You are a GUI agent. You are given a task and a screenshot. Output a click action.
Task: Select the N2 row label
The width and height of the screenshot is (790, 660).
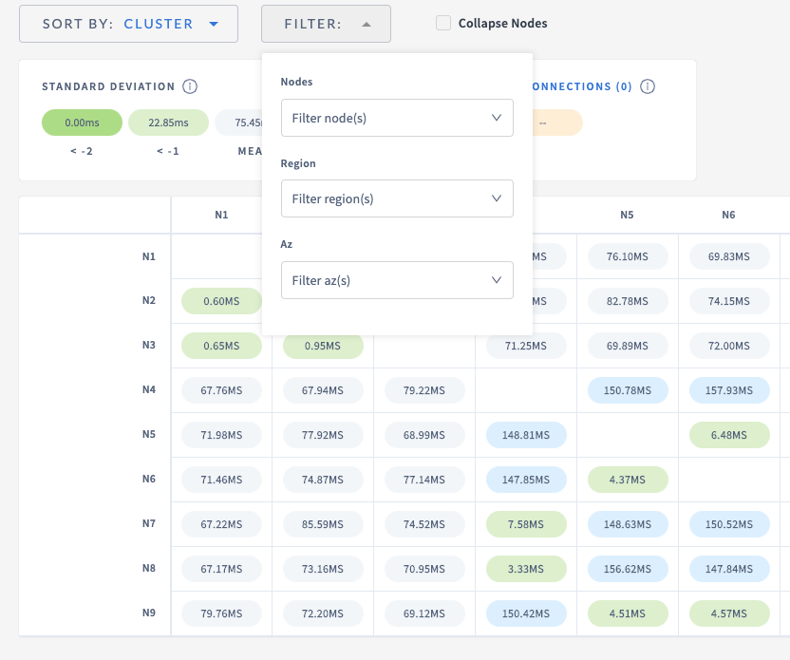[x=149, y=300]
